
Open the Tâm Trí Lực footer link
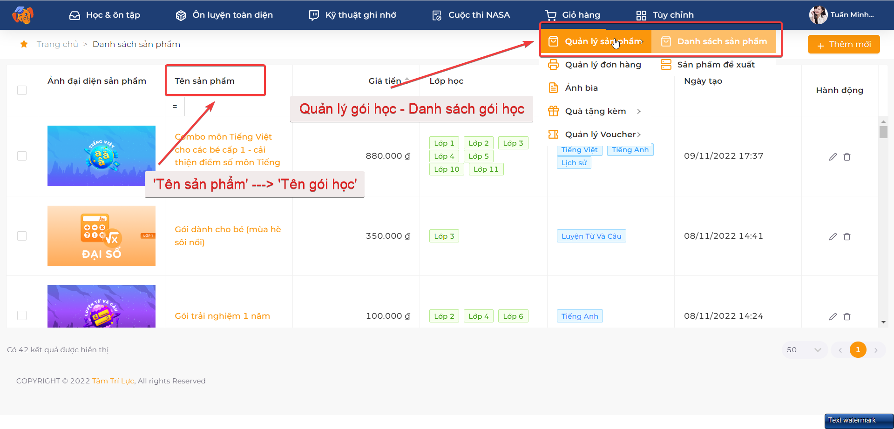pos(113,381)
